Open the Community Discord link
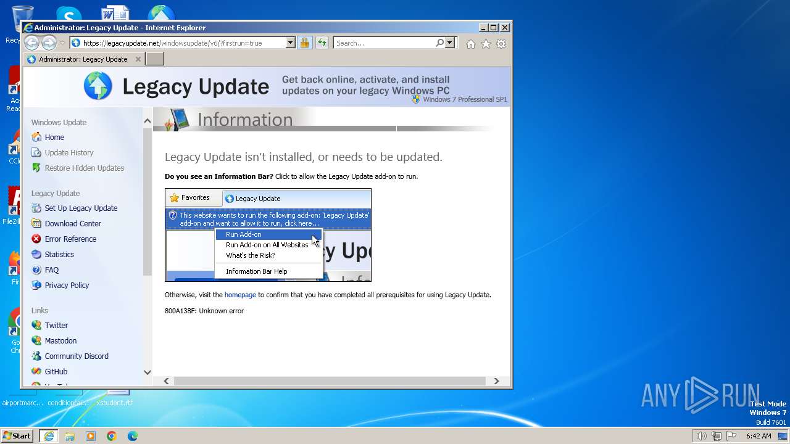 point(77,356)
